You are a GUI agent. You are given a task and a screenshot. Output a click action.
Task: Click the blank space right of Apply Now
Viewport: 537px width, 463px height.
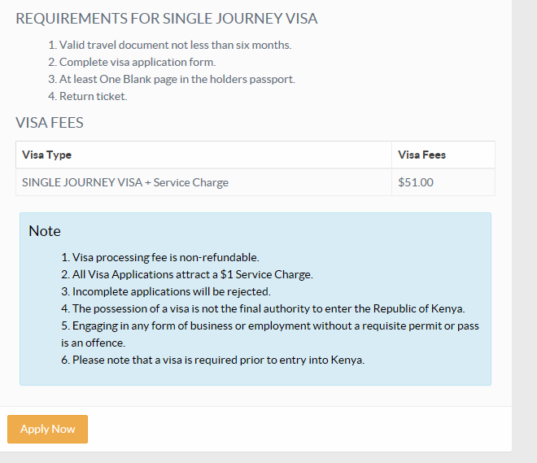[299, 429]
